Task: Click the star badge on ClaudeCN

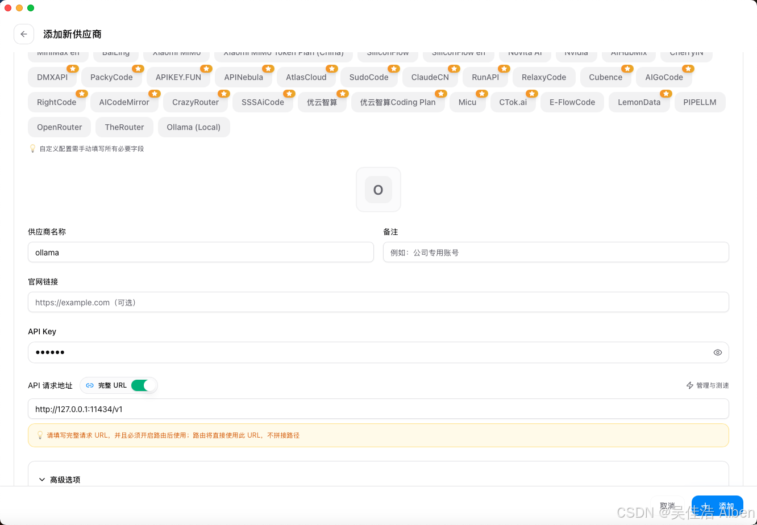Action: (x=454, y=69)
